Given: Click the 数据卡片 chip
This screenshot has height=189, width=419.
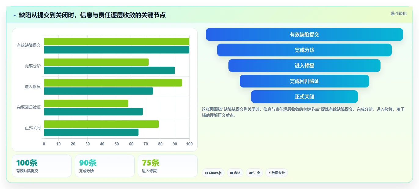Looking at the screenshot, I should (277, 173).
